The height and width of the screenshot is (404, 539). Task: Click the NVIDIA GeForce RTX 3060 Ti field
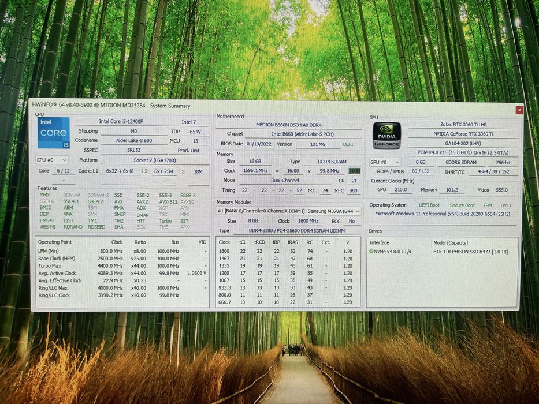[x=463, y=134]
